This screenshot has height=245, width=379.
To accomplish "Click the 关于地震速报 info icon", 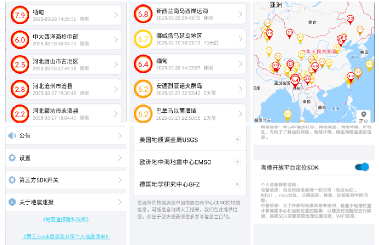I will (12, 202).
